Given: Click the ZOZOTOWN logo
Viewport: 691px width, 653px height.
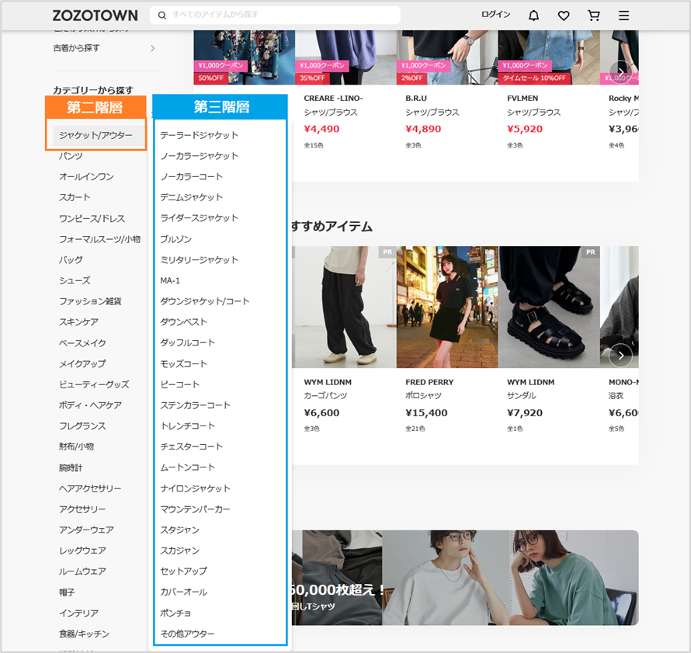Looking at the screenshot, I should coord(95,16).
